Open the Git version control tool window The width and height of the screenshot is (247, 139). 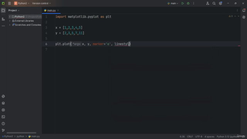[3, 131]
